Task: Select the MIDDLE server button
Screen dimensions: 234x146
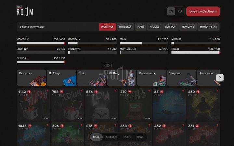Action: tap(154, 27)
